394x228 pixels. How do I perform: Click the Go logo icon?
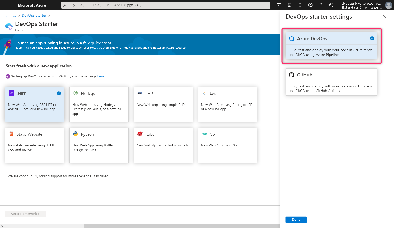click(x=205, y=134)
